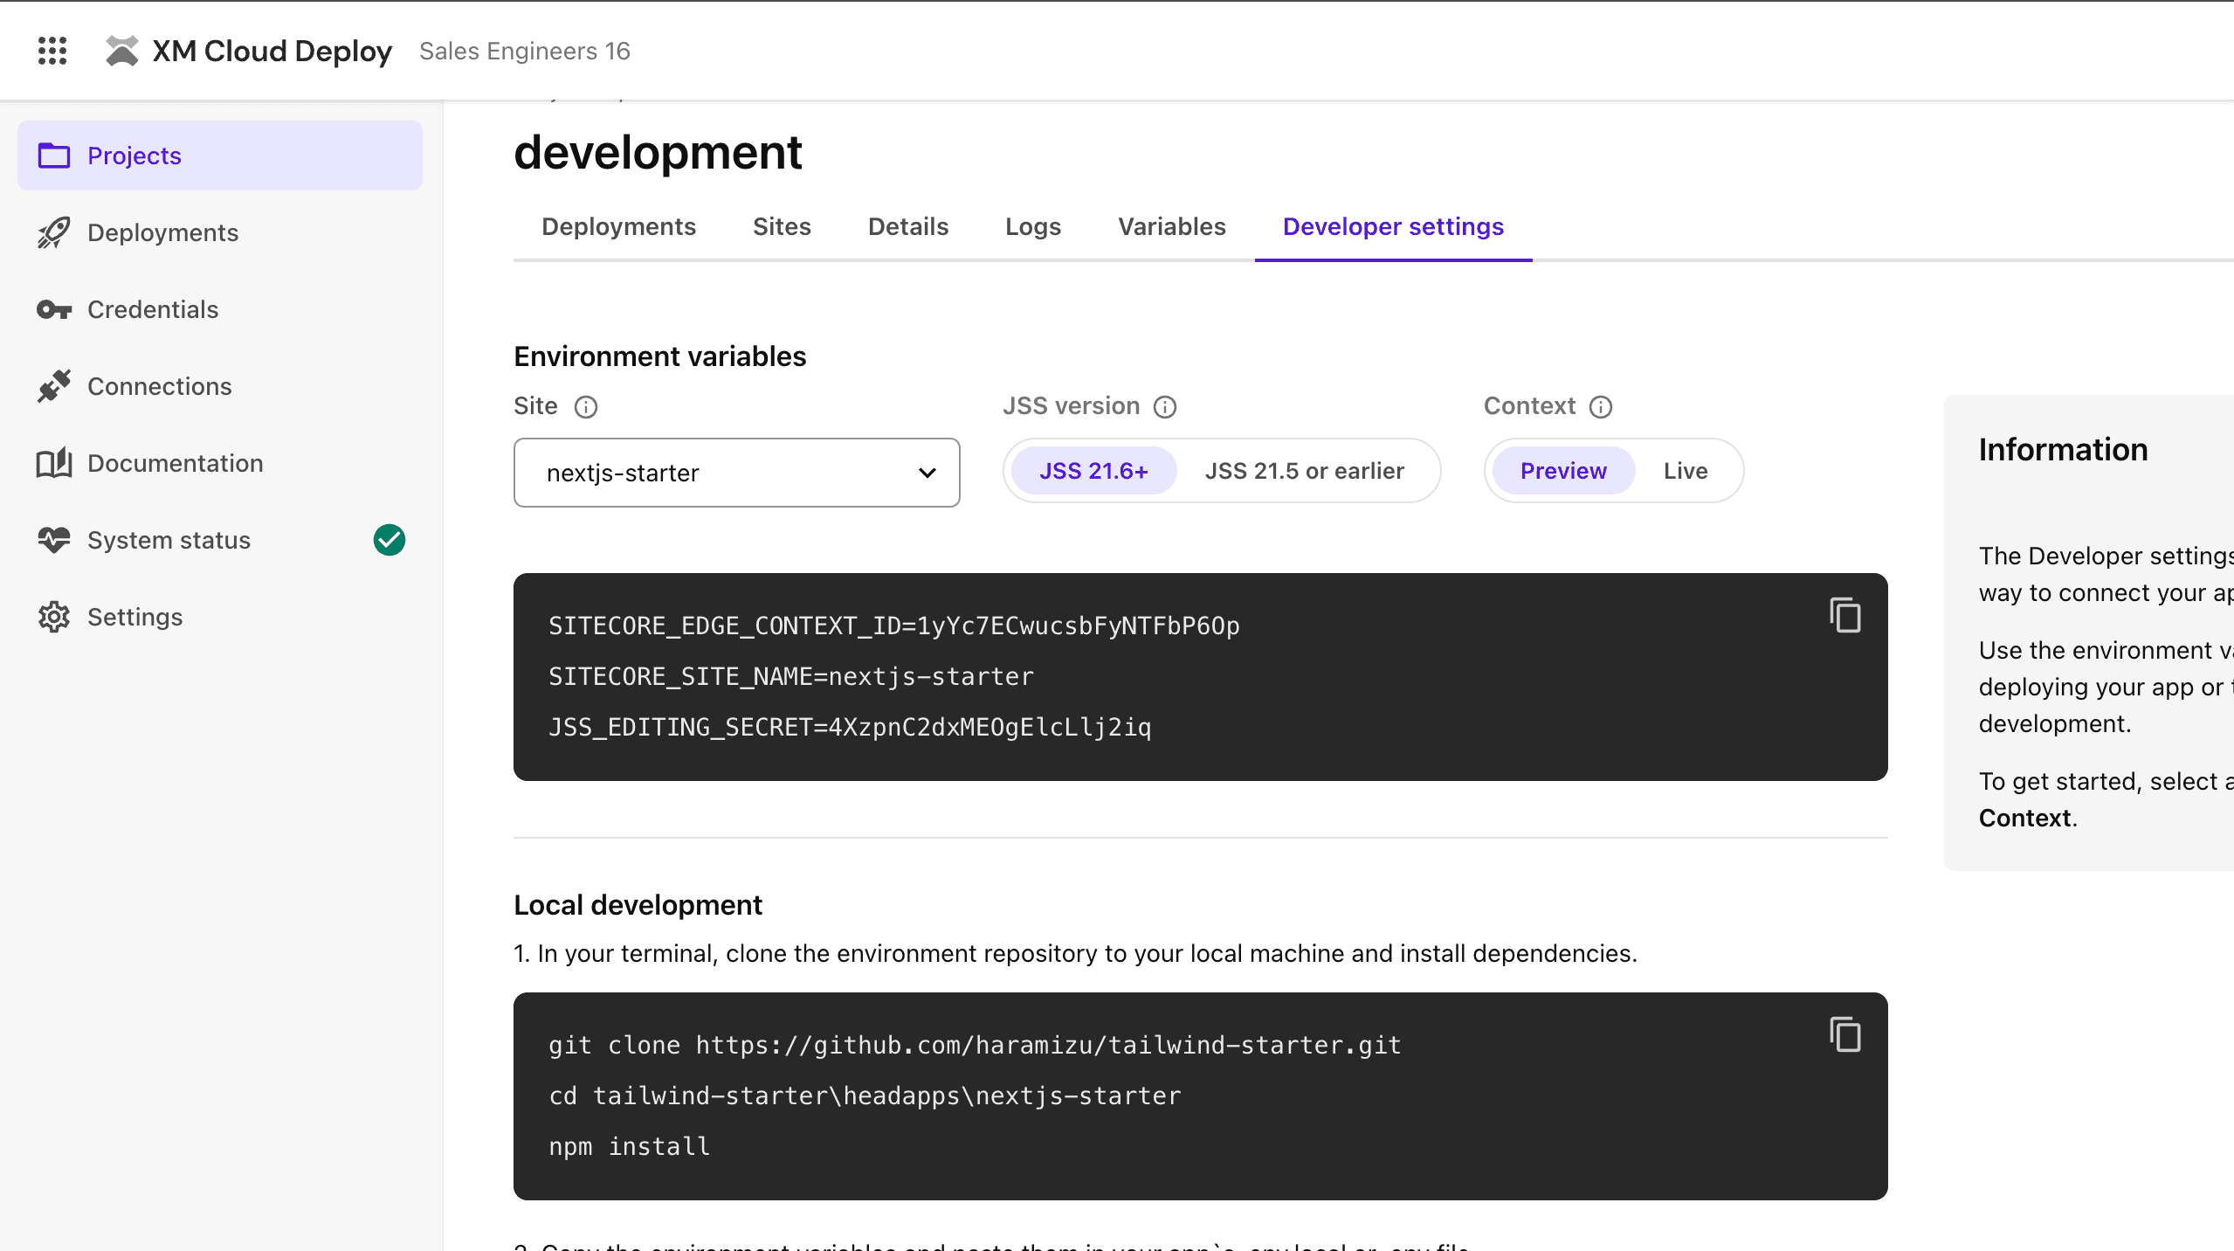Open Deployments from the sidebar rocket icon

pos(54,232)
